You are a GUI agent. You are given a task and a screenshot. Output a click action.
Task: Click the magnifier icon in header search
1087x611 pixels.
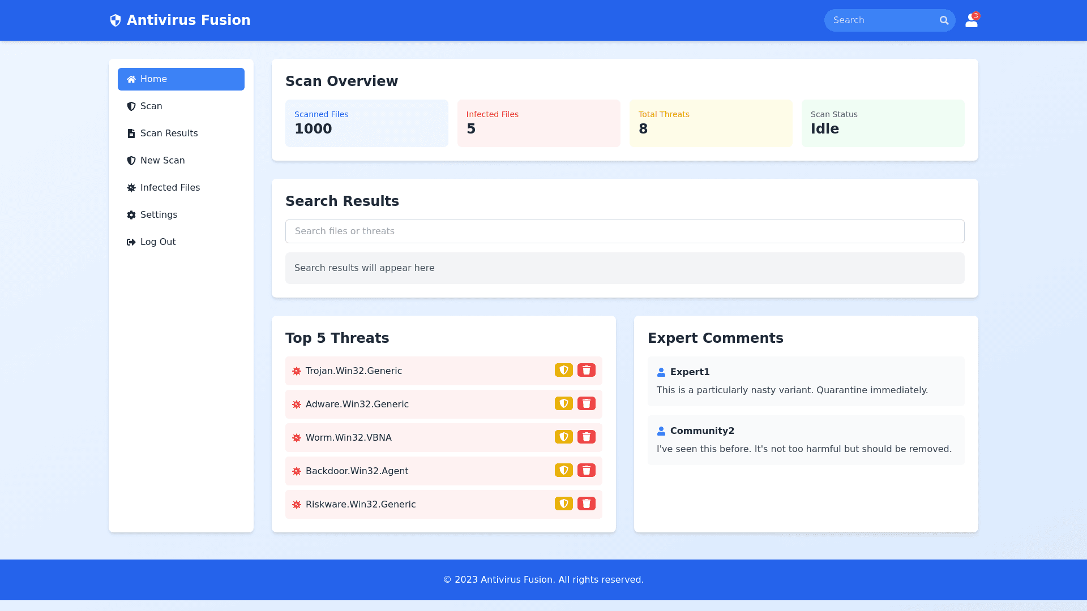[944, 20]
